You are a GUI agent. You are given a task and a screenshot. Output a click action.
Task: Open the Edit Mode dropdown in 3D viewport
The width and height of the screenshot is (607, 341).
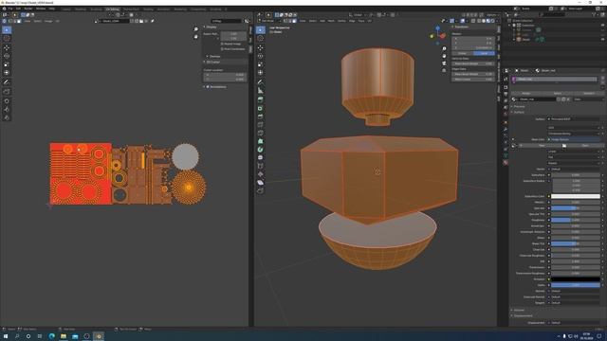(270, 21)
